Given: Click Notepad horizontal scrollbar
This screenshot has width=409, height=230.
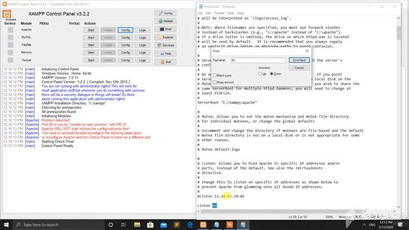Looking at the screenshot, I should pos(295,211).
